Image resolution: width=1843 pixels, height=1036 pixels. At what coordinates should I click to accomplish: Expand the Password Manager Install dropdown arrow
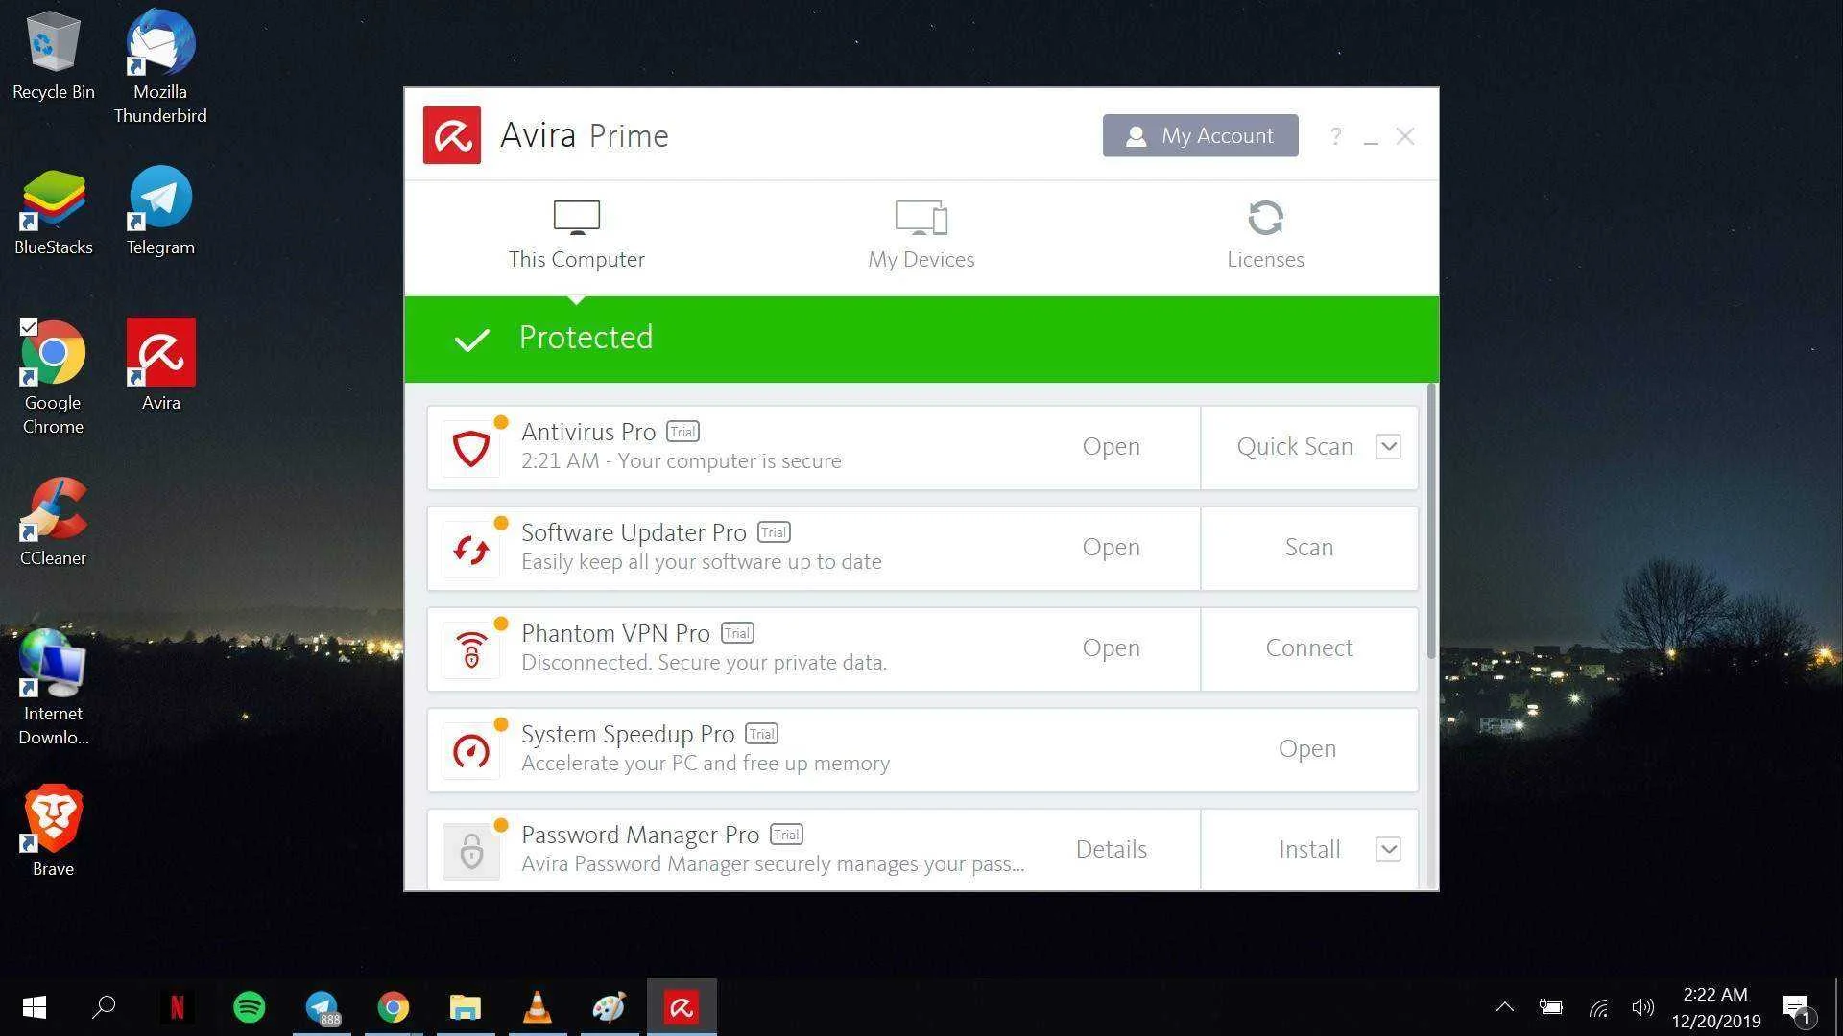tap(1388, 849)
